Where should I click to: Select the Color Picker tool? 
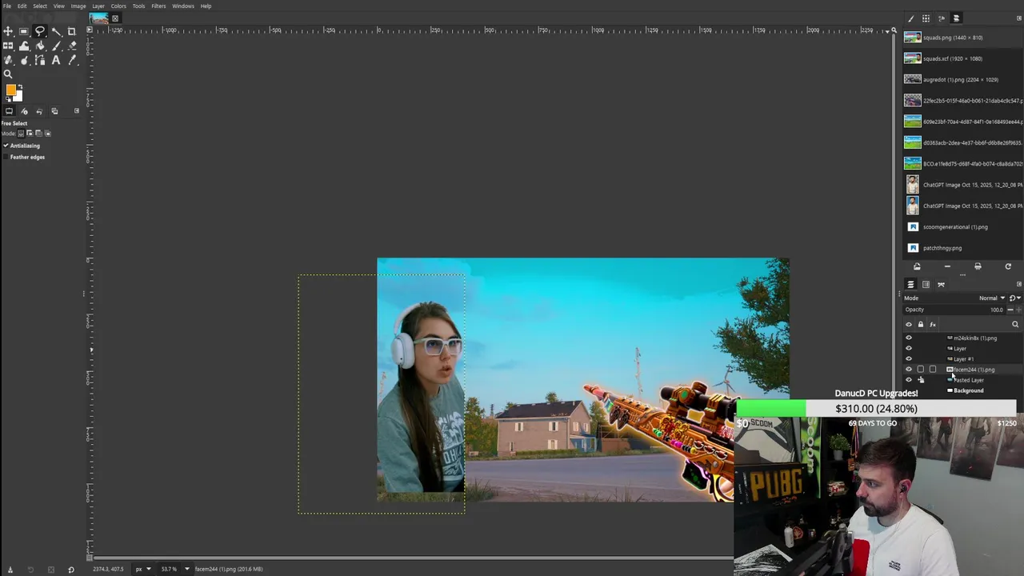71,60
